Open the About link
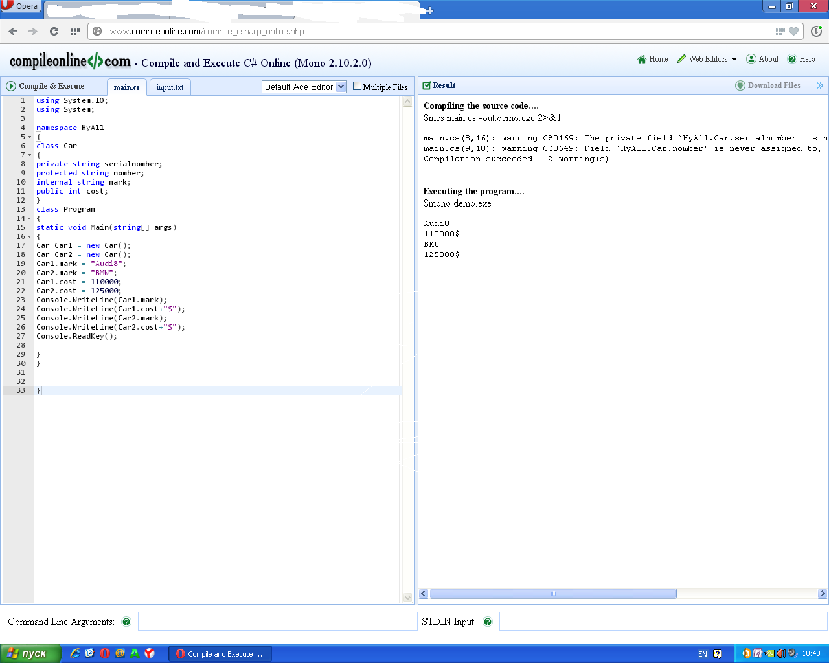This screenshot has width=829, height=663. pyautogui.click(x=769, y=59)
